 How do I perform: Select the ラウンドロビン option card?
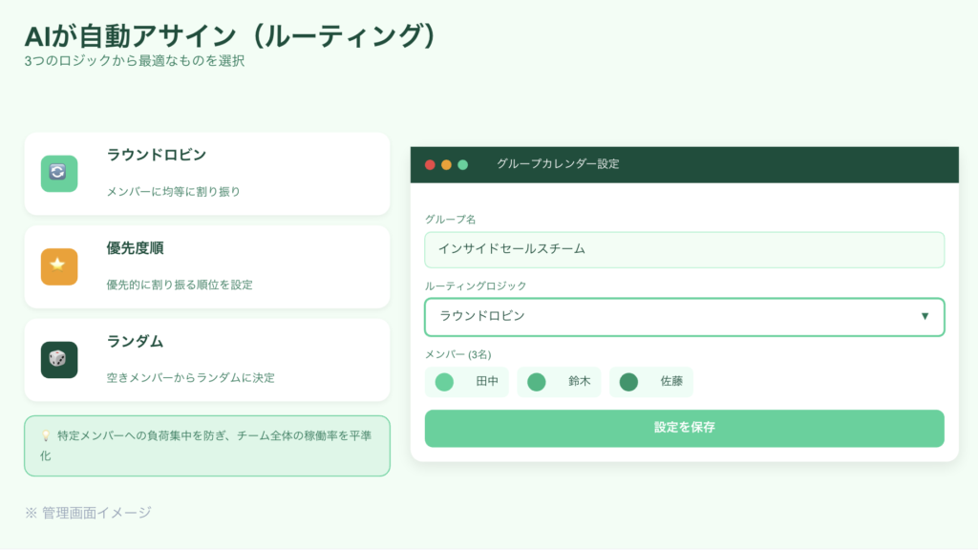pos(207,174)
